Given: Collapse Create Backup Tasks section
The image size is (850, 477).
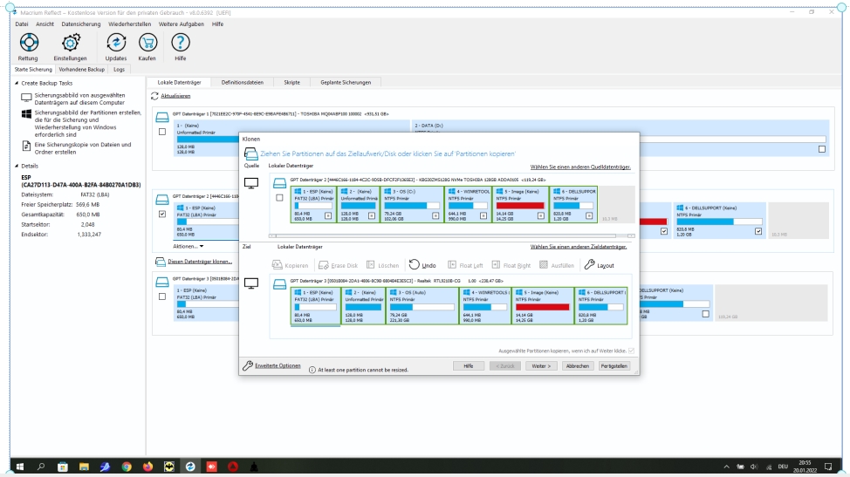Looking at the screenshot, I should click(17, 84).
